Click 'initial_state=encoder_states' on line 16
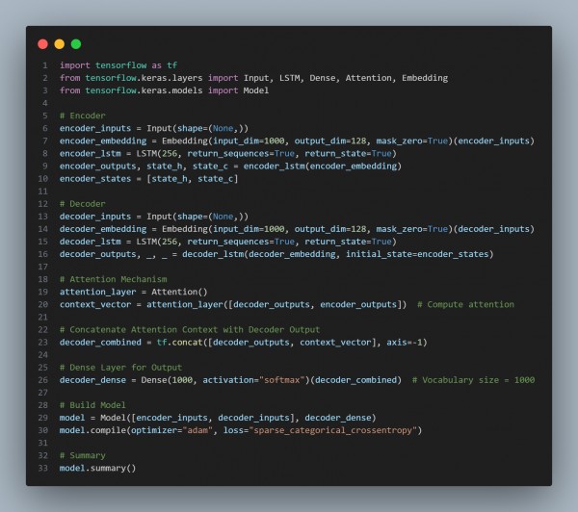578x512 pixels. pyautogui.click(x=417, y=254)
